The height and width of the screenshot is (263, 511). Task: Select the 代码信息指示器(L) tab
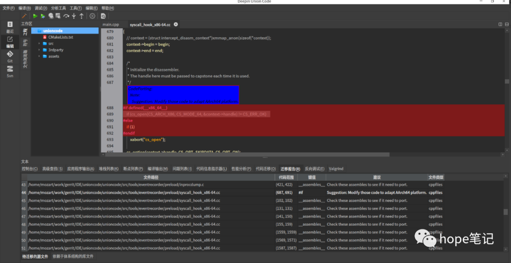click(x=211, y=169)
